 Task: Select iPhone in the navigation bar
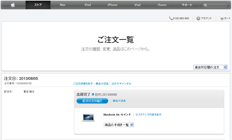[112, 5]
